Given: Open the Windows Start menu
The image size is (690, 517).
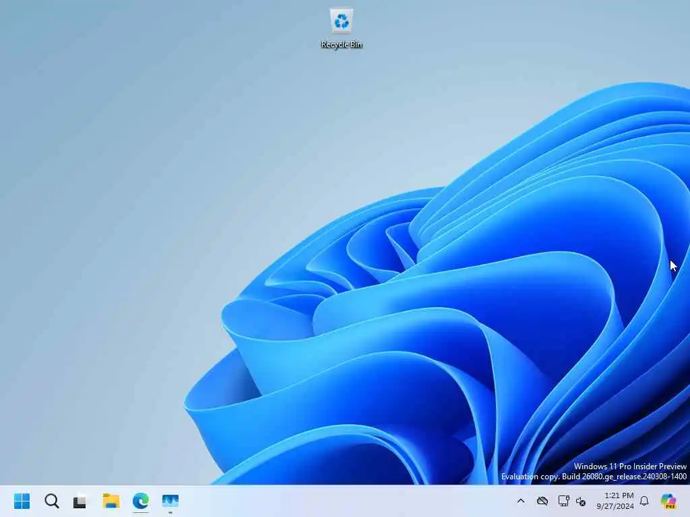Looking at the screenshot, I should point(22,501).
